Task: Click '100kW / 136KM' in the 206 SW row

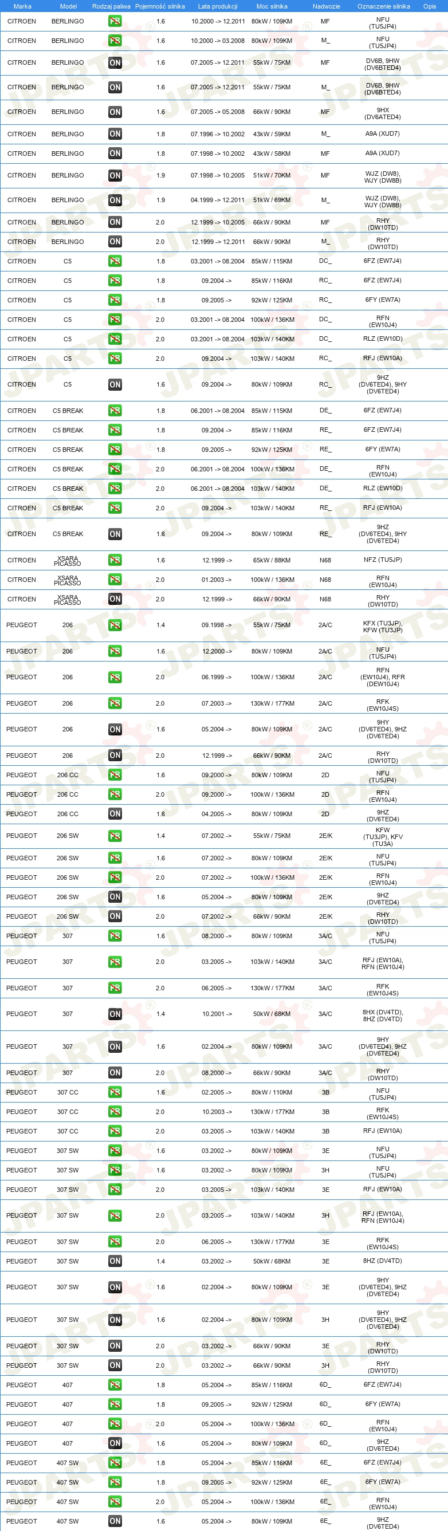Action: click(272, 877)
